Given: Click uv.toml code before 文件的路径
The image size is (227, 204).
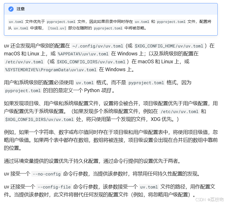Looking at the screenshot, I should [149, 187].
